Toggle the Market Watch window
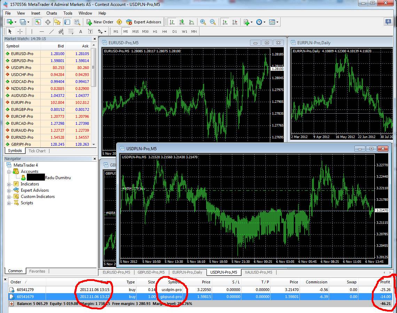Screen dimensions: 397x313 point(38,22)
